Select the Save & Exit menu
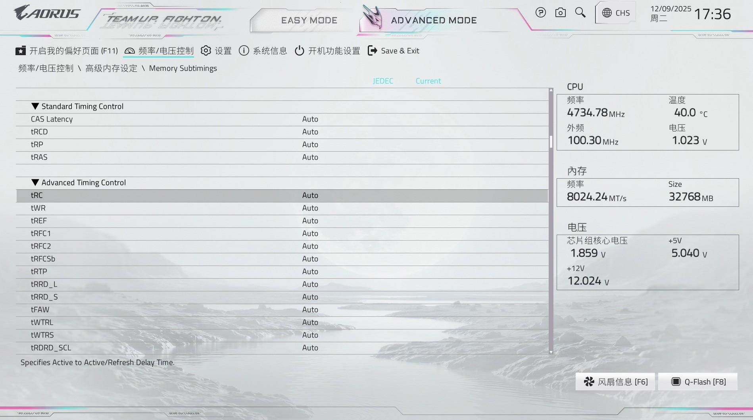 coord(394,51)
